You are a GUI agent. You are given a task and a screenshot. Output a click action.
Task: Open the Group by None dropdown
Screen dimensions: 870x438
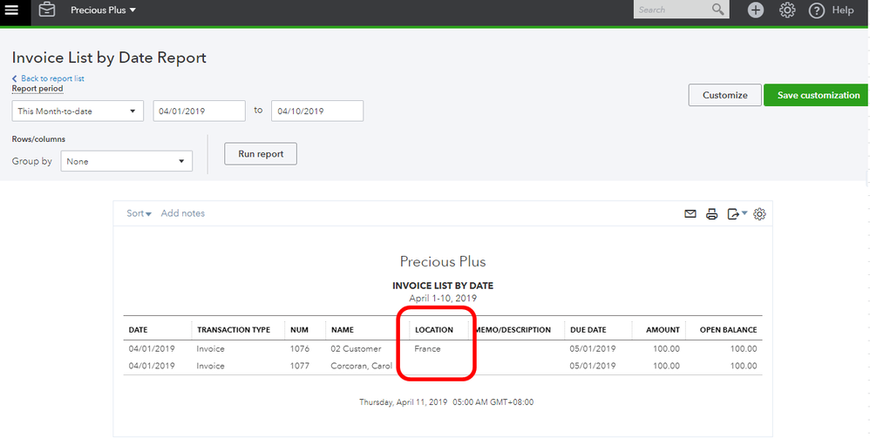(126, 161)
